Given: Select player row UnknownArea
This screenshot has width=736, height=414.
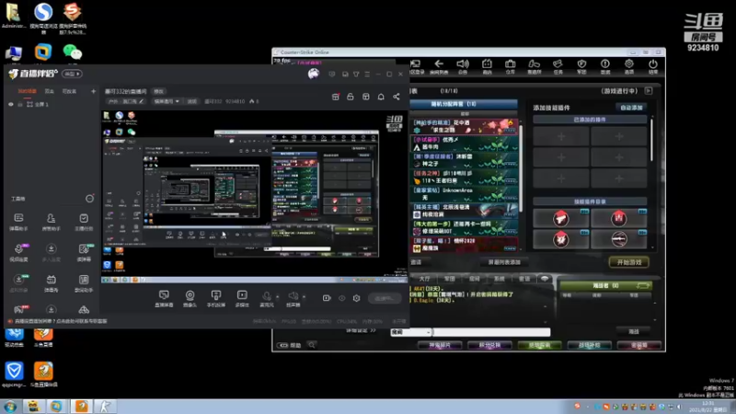Looking at the screenshot, I should coord(465,194).
